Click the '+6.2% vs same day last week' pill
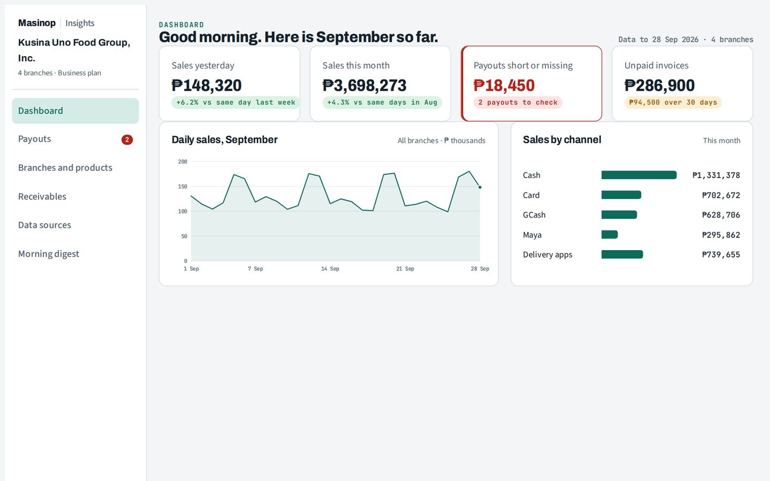The image size is (770, 481). click(x=236, y=103)
